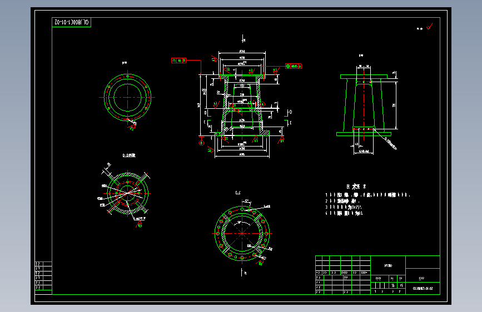
Task: Select the third technical requirement note line
Action: click(x=344, y=207)
